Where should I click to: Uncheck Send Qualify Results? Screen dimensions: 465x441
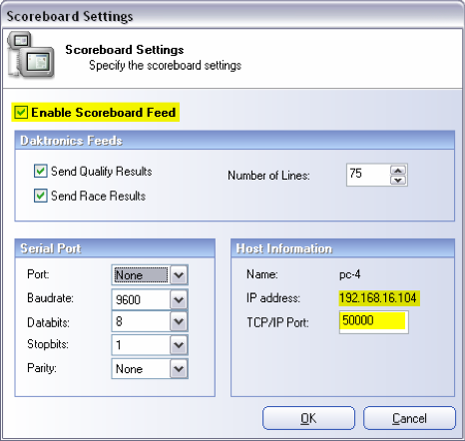point(40,172)
